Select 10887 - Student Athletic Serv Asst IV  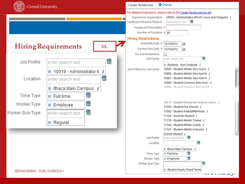tap(185, 78)
